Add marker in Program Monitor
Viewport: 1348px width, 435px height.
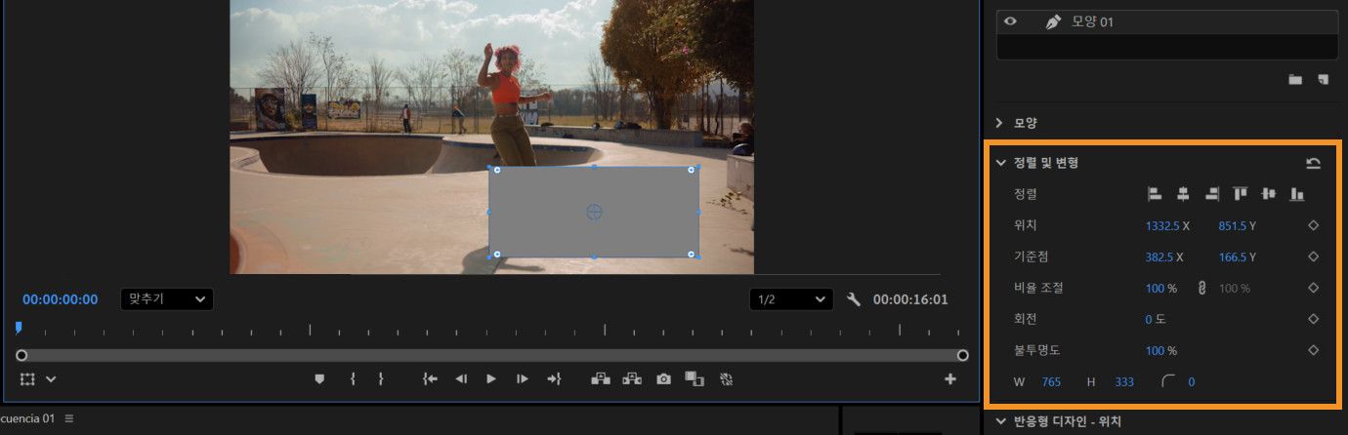coord(319,378)
